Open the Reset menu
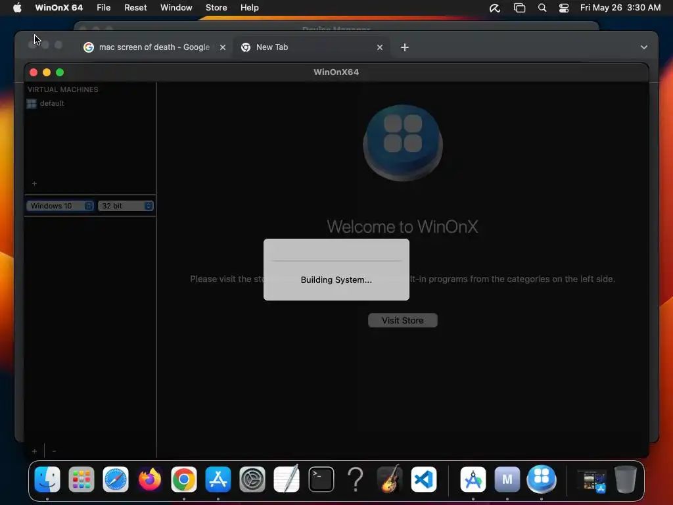The image size is (673, 505). 135,8
